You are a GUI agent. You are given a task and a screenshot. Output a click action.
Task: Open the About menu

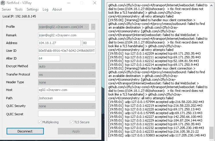57,9
